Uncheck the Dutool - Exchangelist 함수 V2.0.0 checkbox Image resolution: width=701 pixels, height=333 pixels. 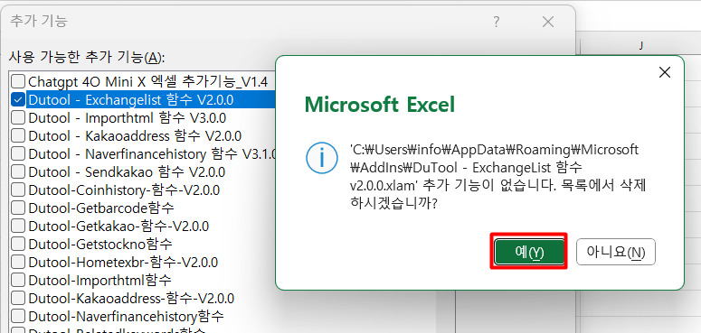tap(18, 100)
